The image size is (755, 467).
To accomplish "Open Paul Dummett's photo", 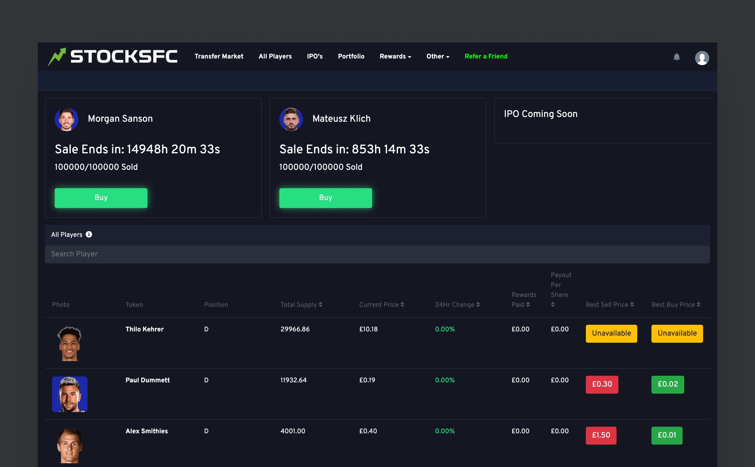I will 69,394.
